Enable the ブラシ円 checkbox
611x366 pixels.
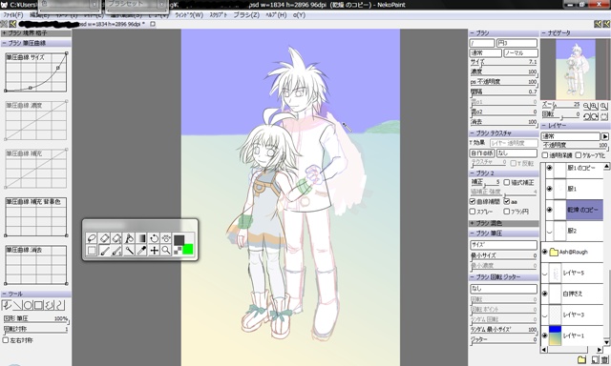(507, 212)
